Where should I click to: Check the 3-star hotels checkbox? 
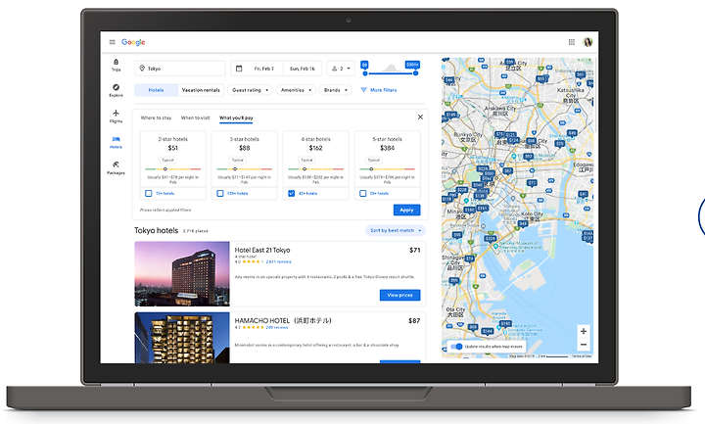[220, 193]
